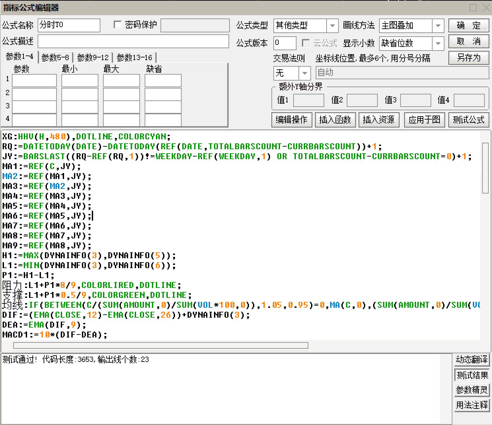
Task: Click 用法注释 for usage notes
Action: [472, 406]
